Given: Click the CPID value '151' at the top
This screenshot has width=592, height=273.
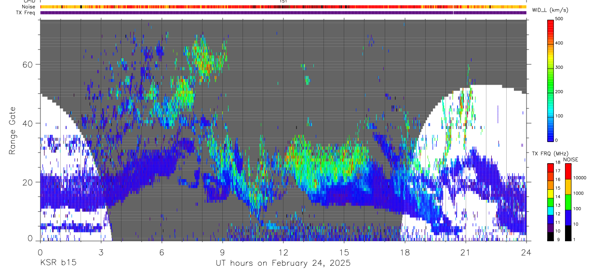Looking at the screenshot, I should [283, 1].
